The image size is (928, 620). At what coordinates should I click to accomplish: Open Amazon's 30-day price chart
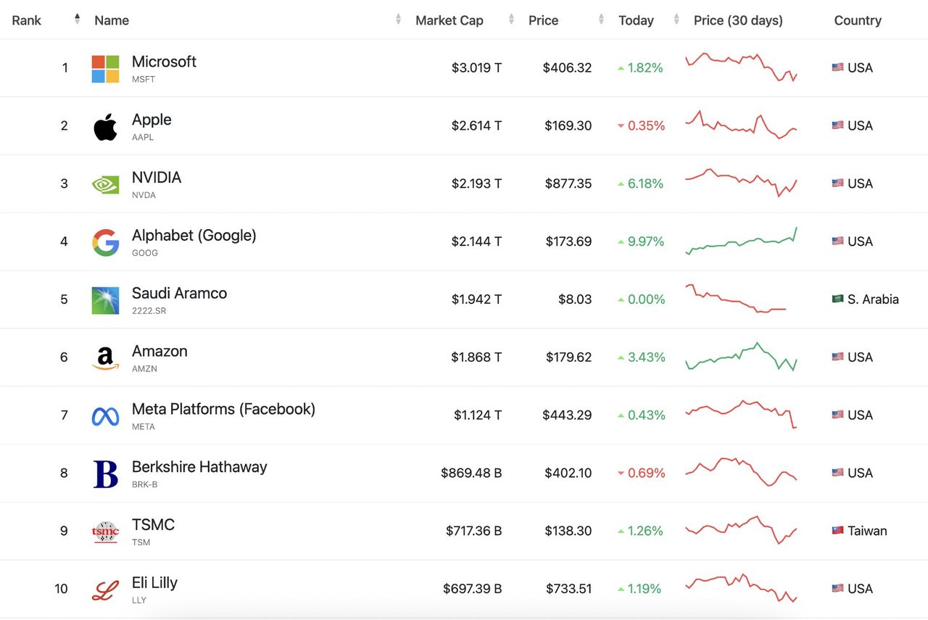[741, 357]
